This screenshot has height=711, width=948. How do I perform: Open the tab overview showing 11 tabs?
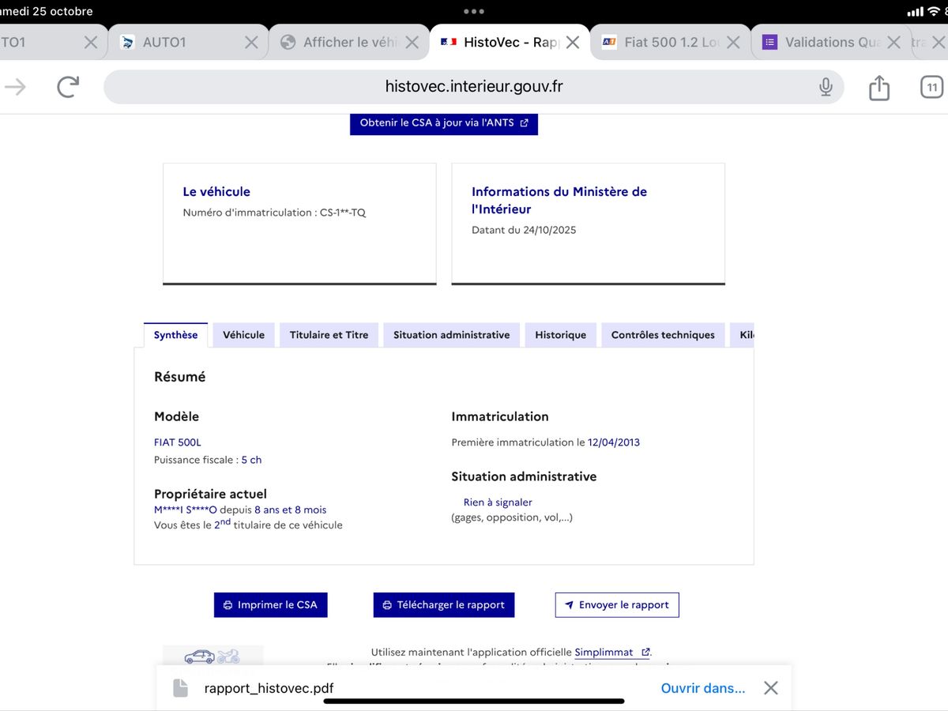(x=932, y=87)
